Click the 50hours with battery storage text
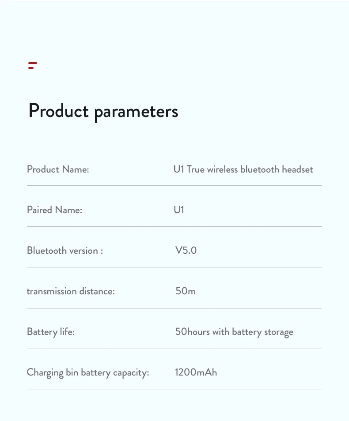 click(x=234, y=332)
